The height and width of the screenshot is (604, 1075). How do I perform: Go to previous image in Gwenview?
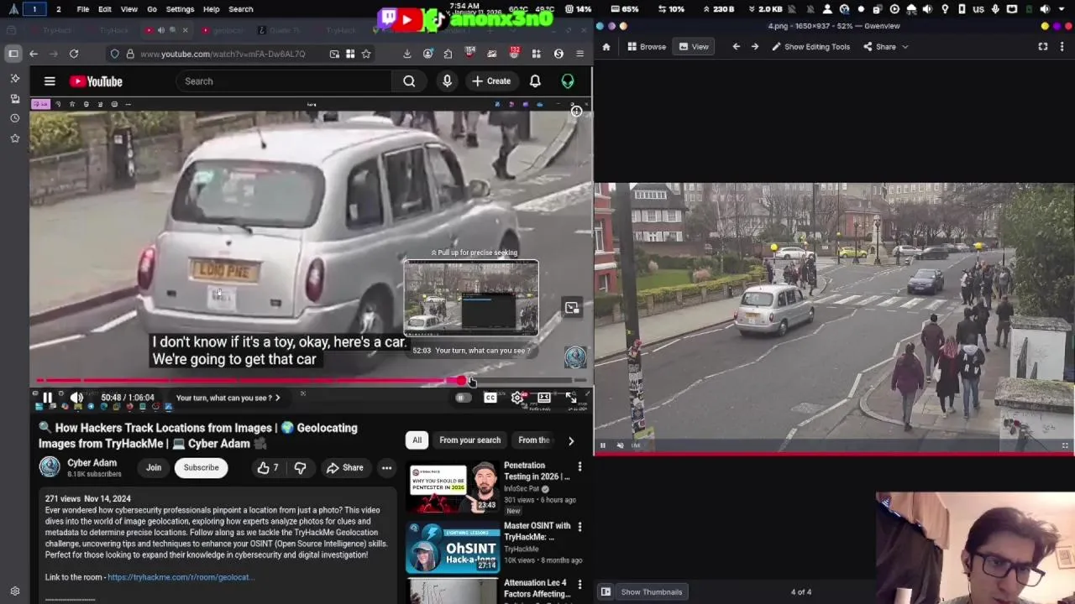(736, 47)
